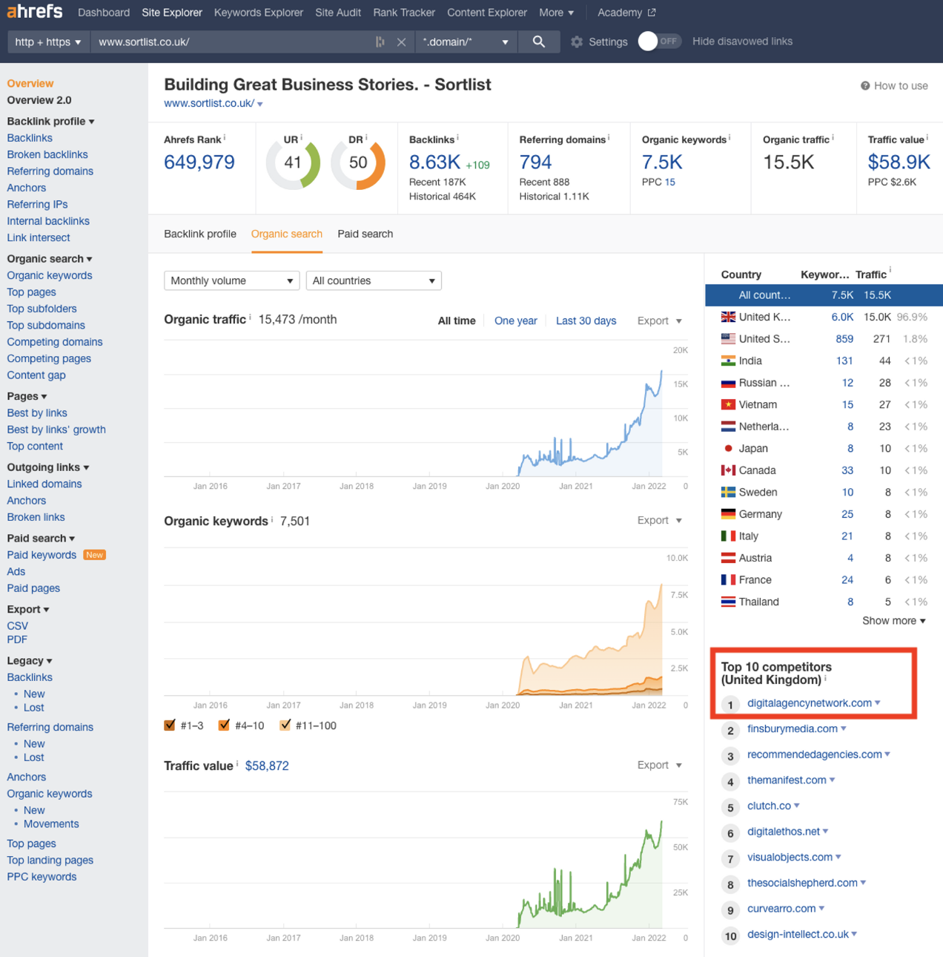Open Keywords Explorer in top navigation
This screenshot has height=957, width=943.
coord(259,13)
